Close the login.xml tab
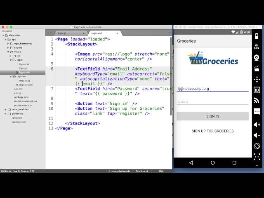Image resolution: width=264 pixels, height=198 pixels. (x=117, y=33)
